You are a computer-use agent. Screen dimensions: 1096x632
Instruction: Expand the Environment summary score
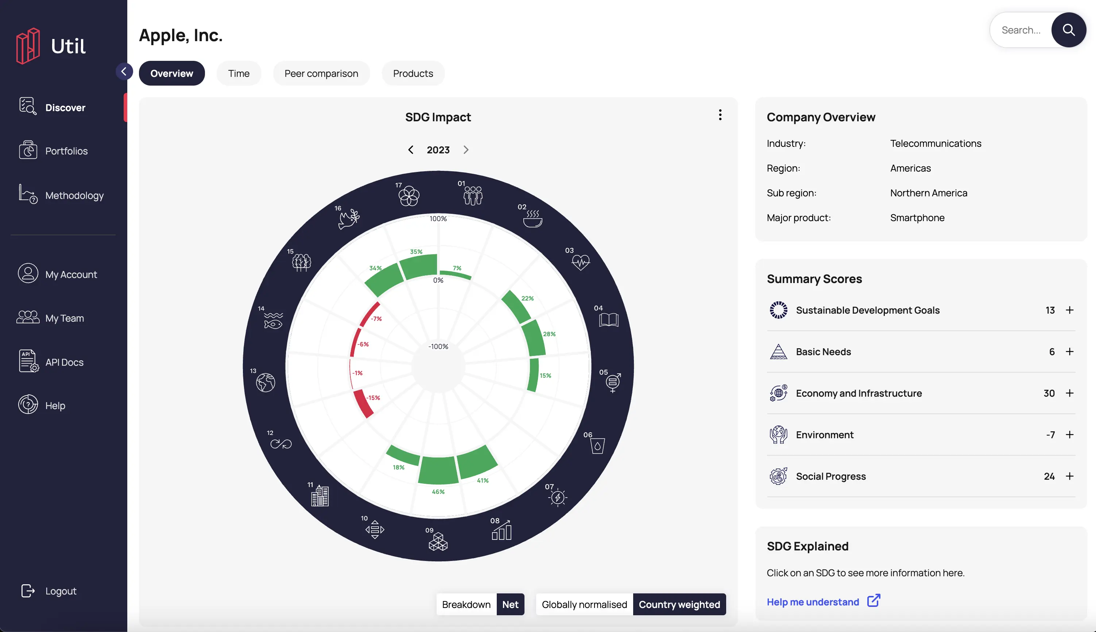(1069, 435)
